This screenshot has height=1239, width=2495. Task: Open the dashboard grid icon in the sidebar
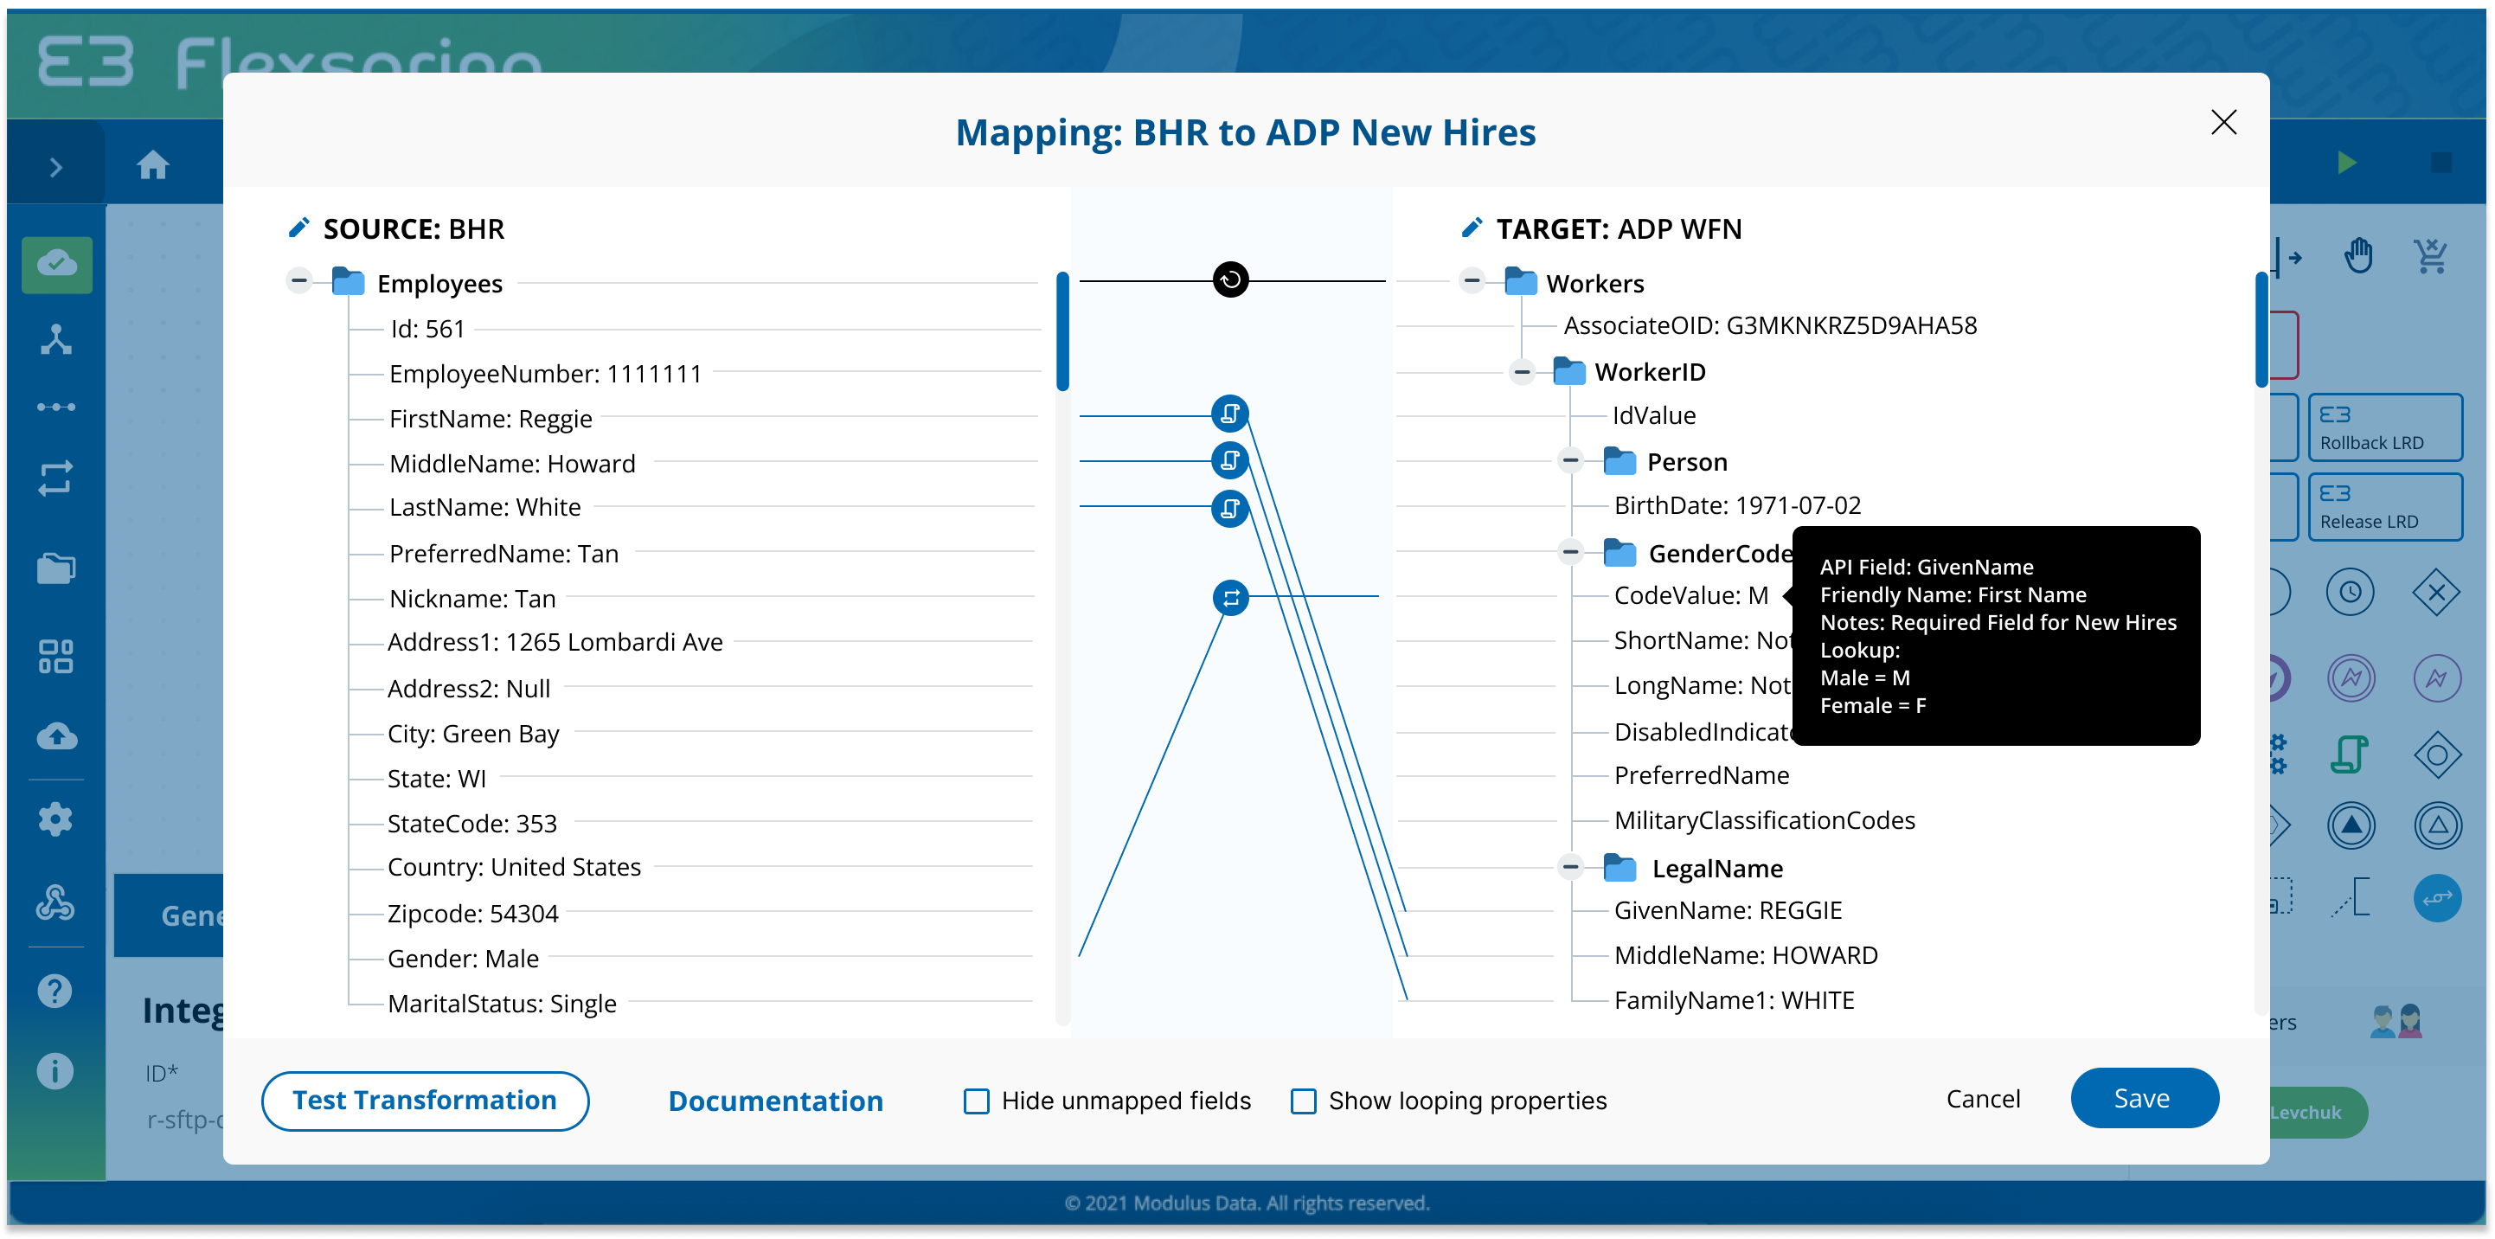[56, 656]
